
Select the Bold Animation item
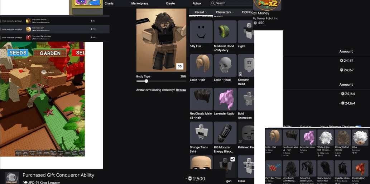pos(246,99)
